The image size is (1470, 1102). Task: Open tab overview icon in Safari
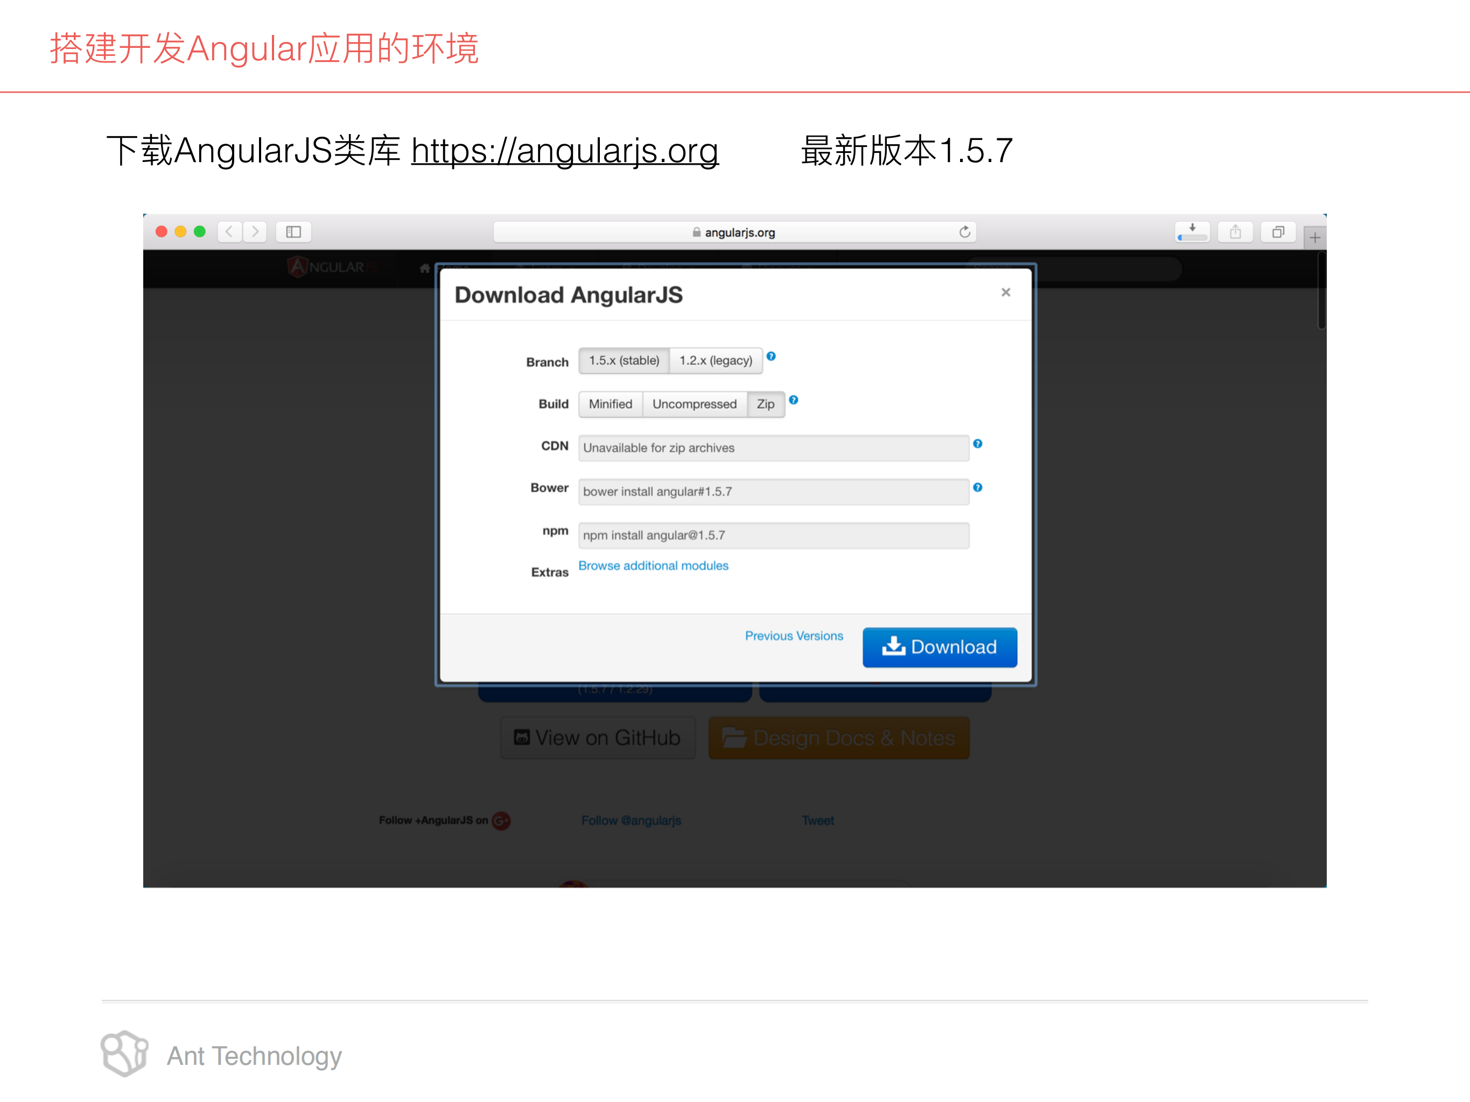(1278, 232)
